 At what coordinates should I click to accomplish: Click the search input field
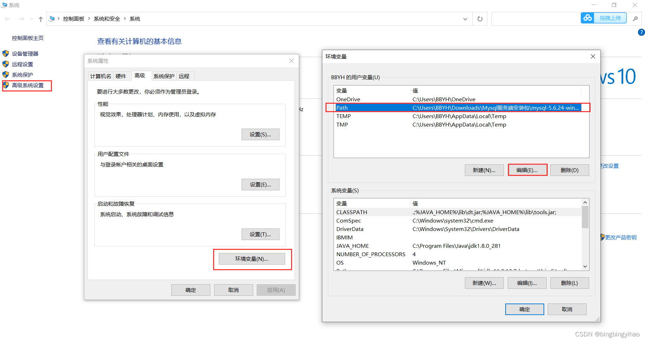(x=536, y=19)
